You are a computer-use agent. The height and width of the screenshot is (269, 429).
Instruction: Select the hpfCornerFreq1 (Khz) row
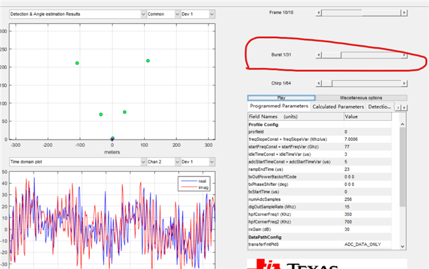(x=320, y=215)
